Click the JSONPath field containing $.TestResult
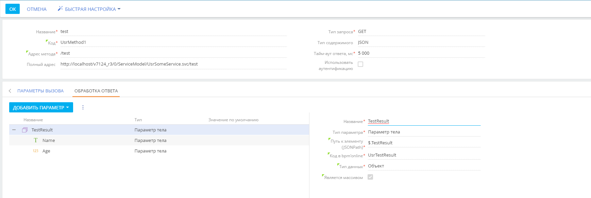Screen dimensions: 591x198 point(424,143)
